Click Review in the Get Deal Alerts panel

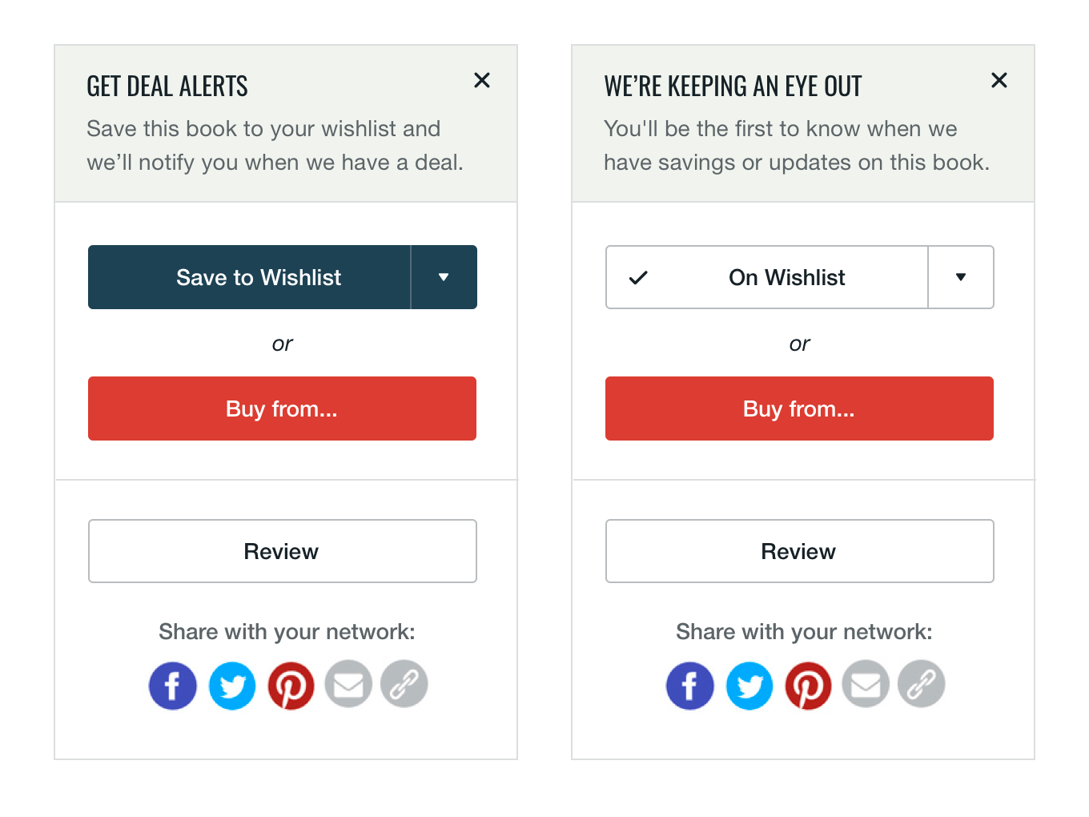click(x=282, y=551)
